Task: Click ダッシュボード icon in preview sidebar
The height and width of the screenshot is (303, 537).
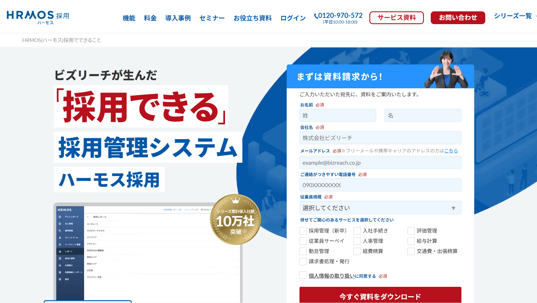Action: [x=60, y=217]
